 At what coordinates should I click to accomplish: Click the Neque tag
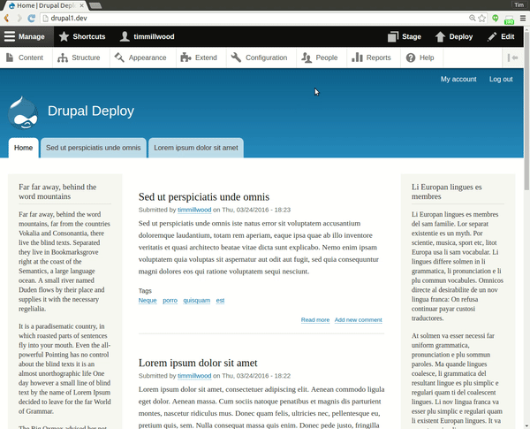click(148, 300)
